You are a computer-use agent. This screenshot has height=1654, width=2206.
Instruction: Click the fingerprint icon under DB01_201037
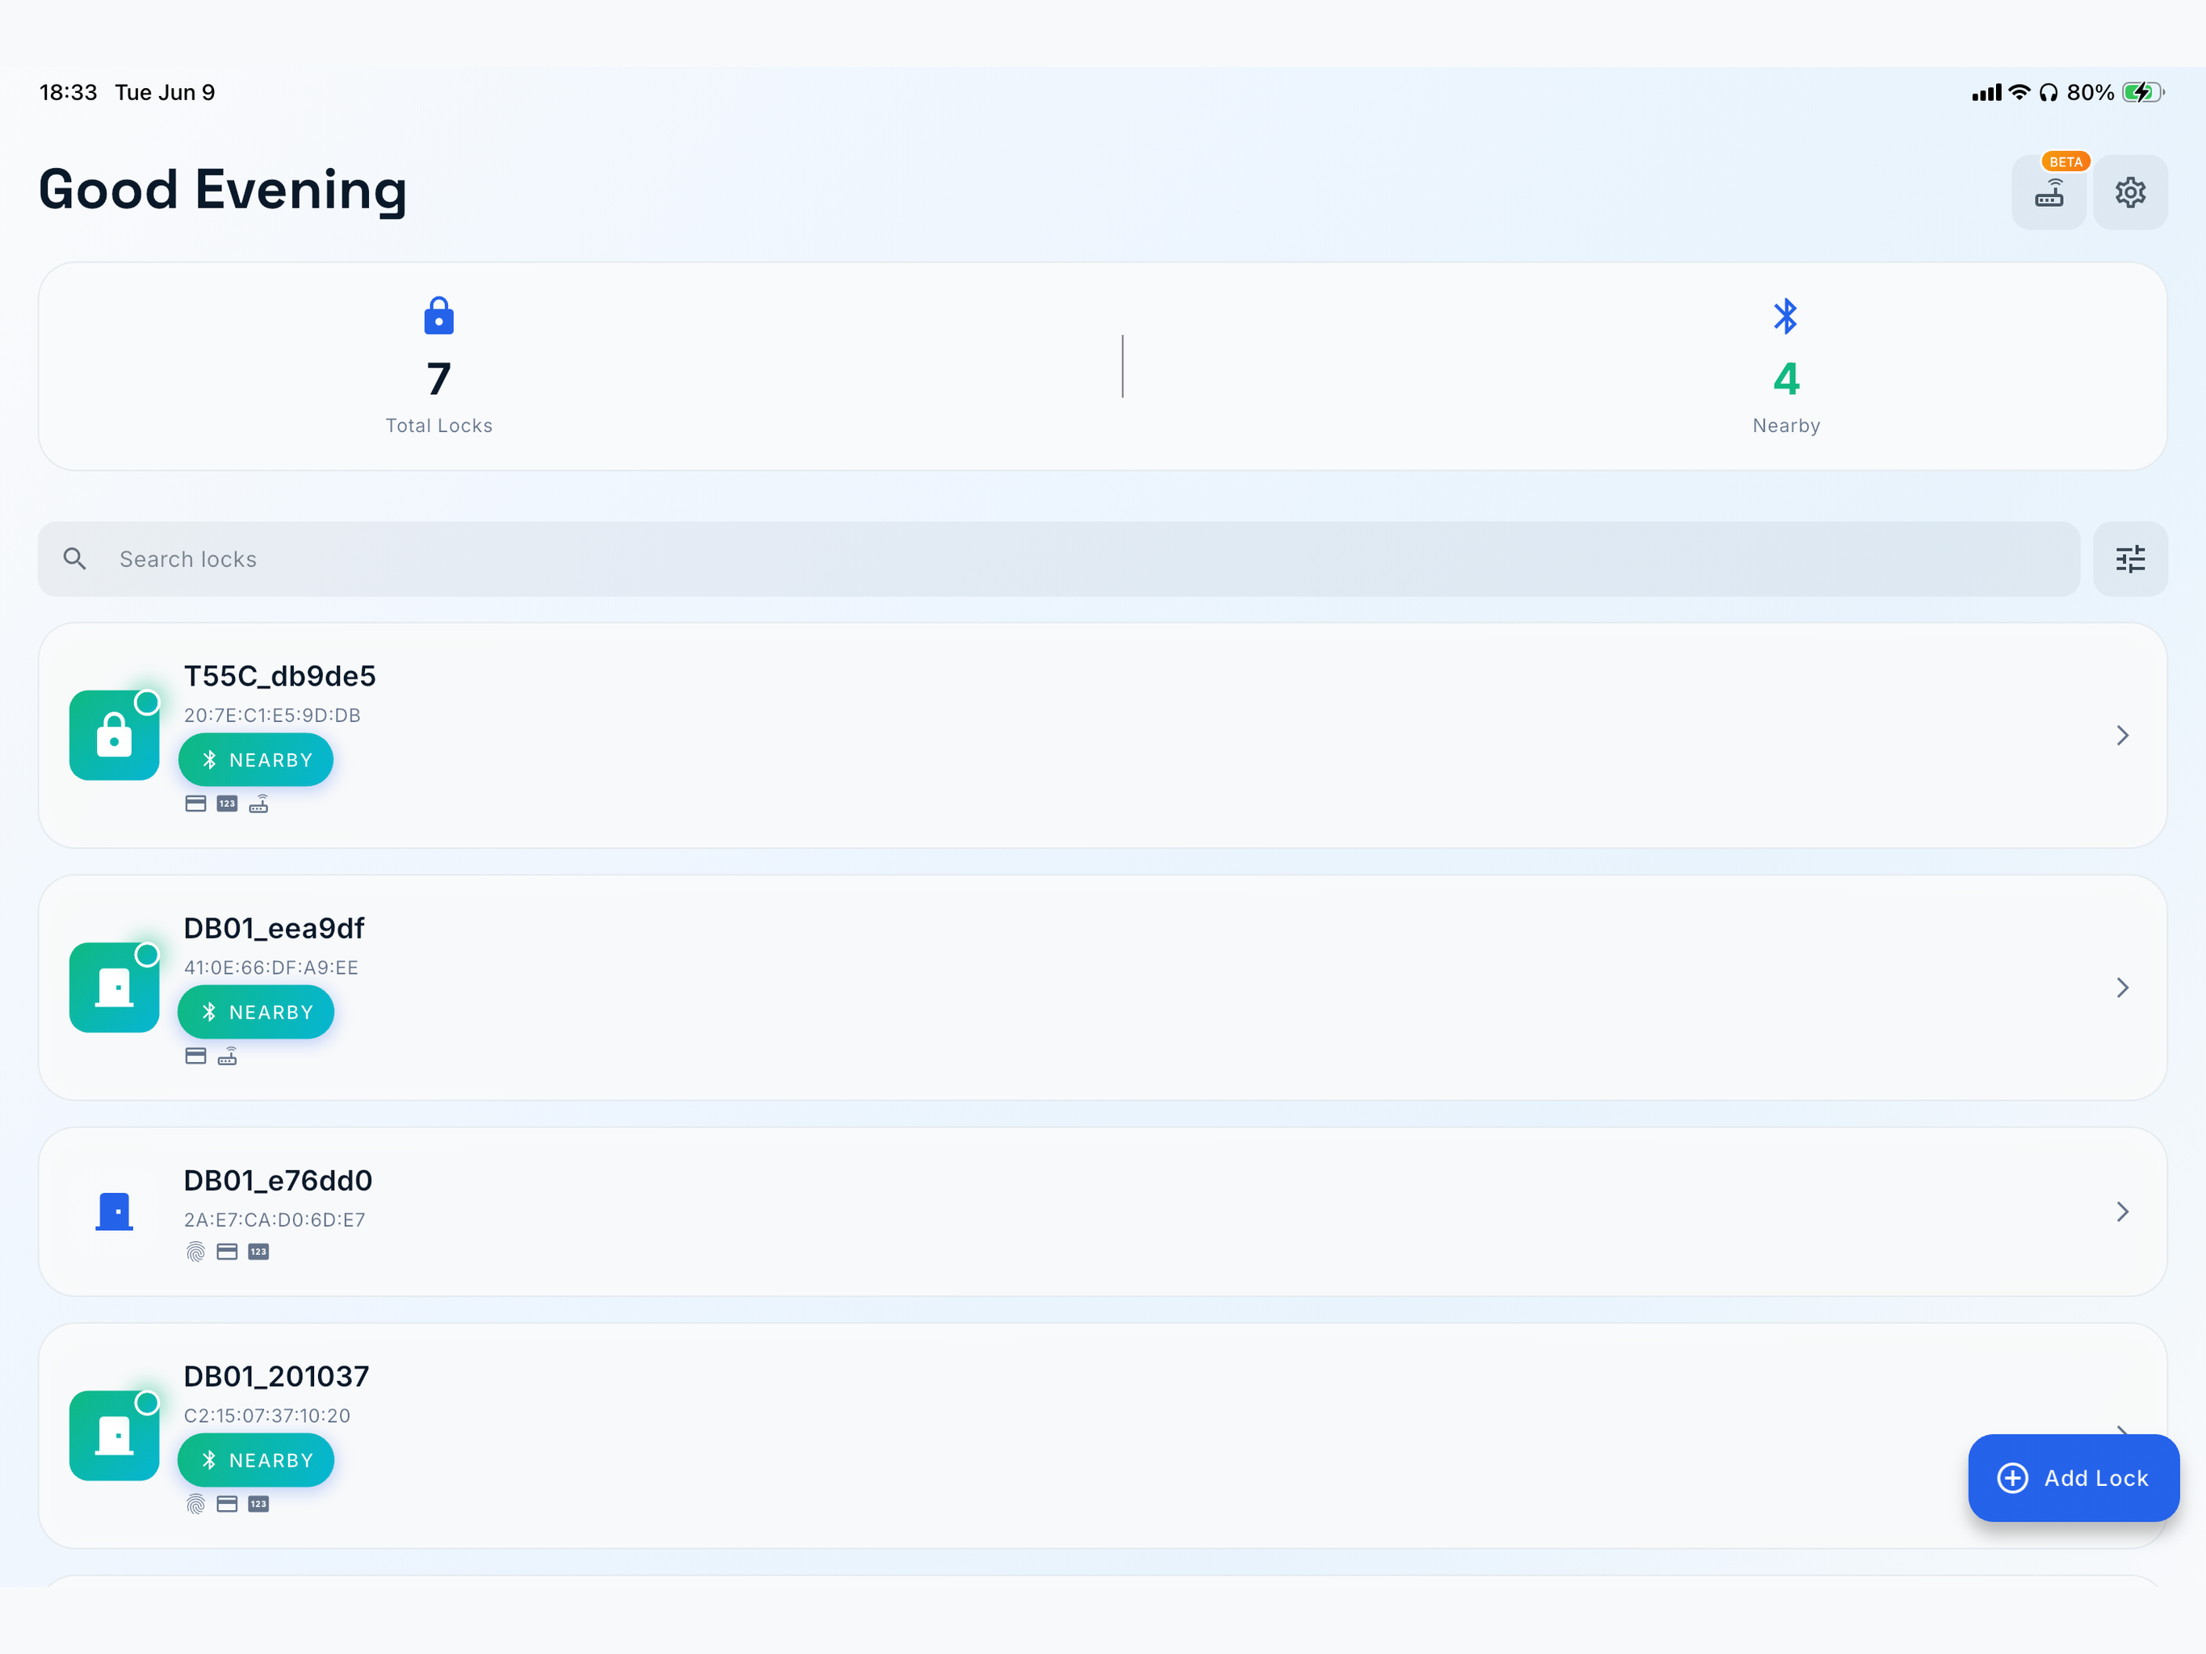(195, 1505)
